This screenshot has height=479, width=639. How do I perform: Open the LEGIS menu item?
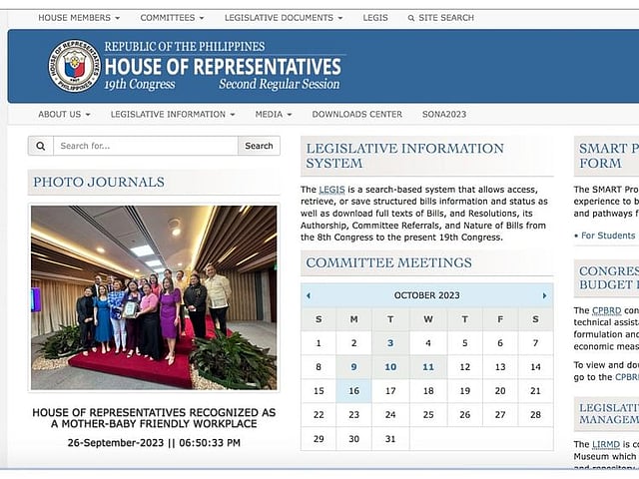[x=375, y=18]
